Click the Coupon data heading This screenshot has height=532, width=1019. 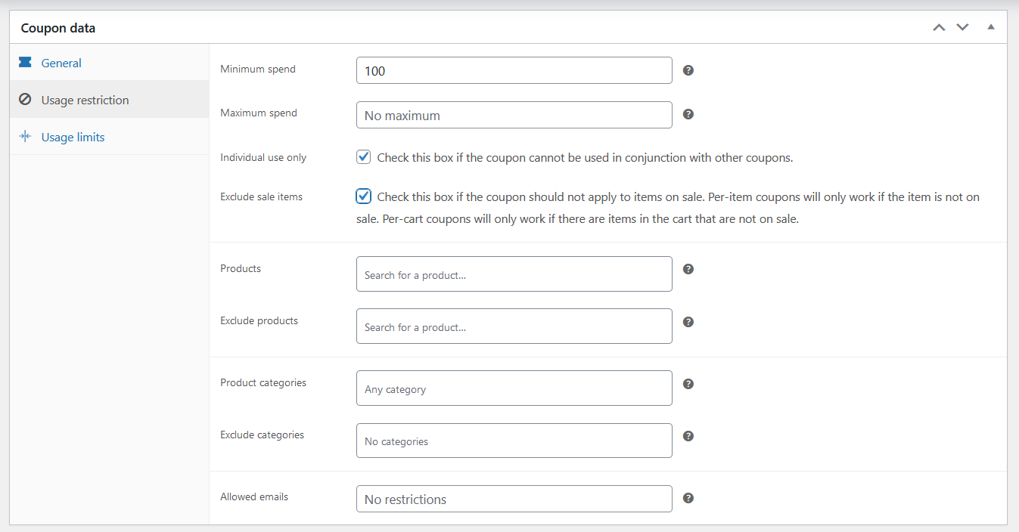pos(58,28)
